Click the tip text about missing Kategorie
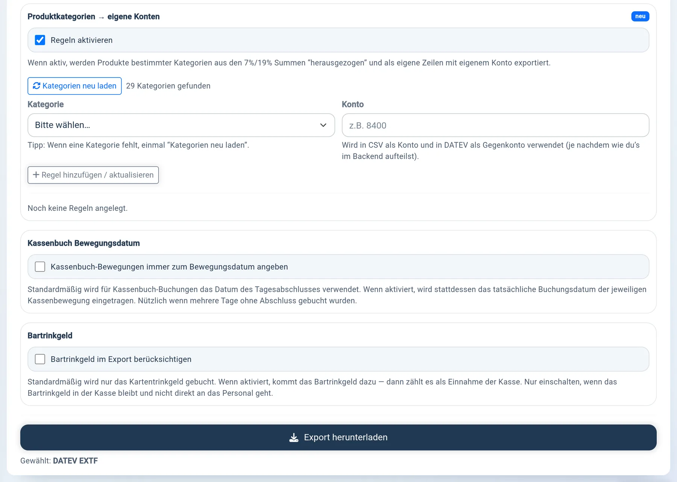 coord(138,145)
